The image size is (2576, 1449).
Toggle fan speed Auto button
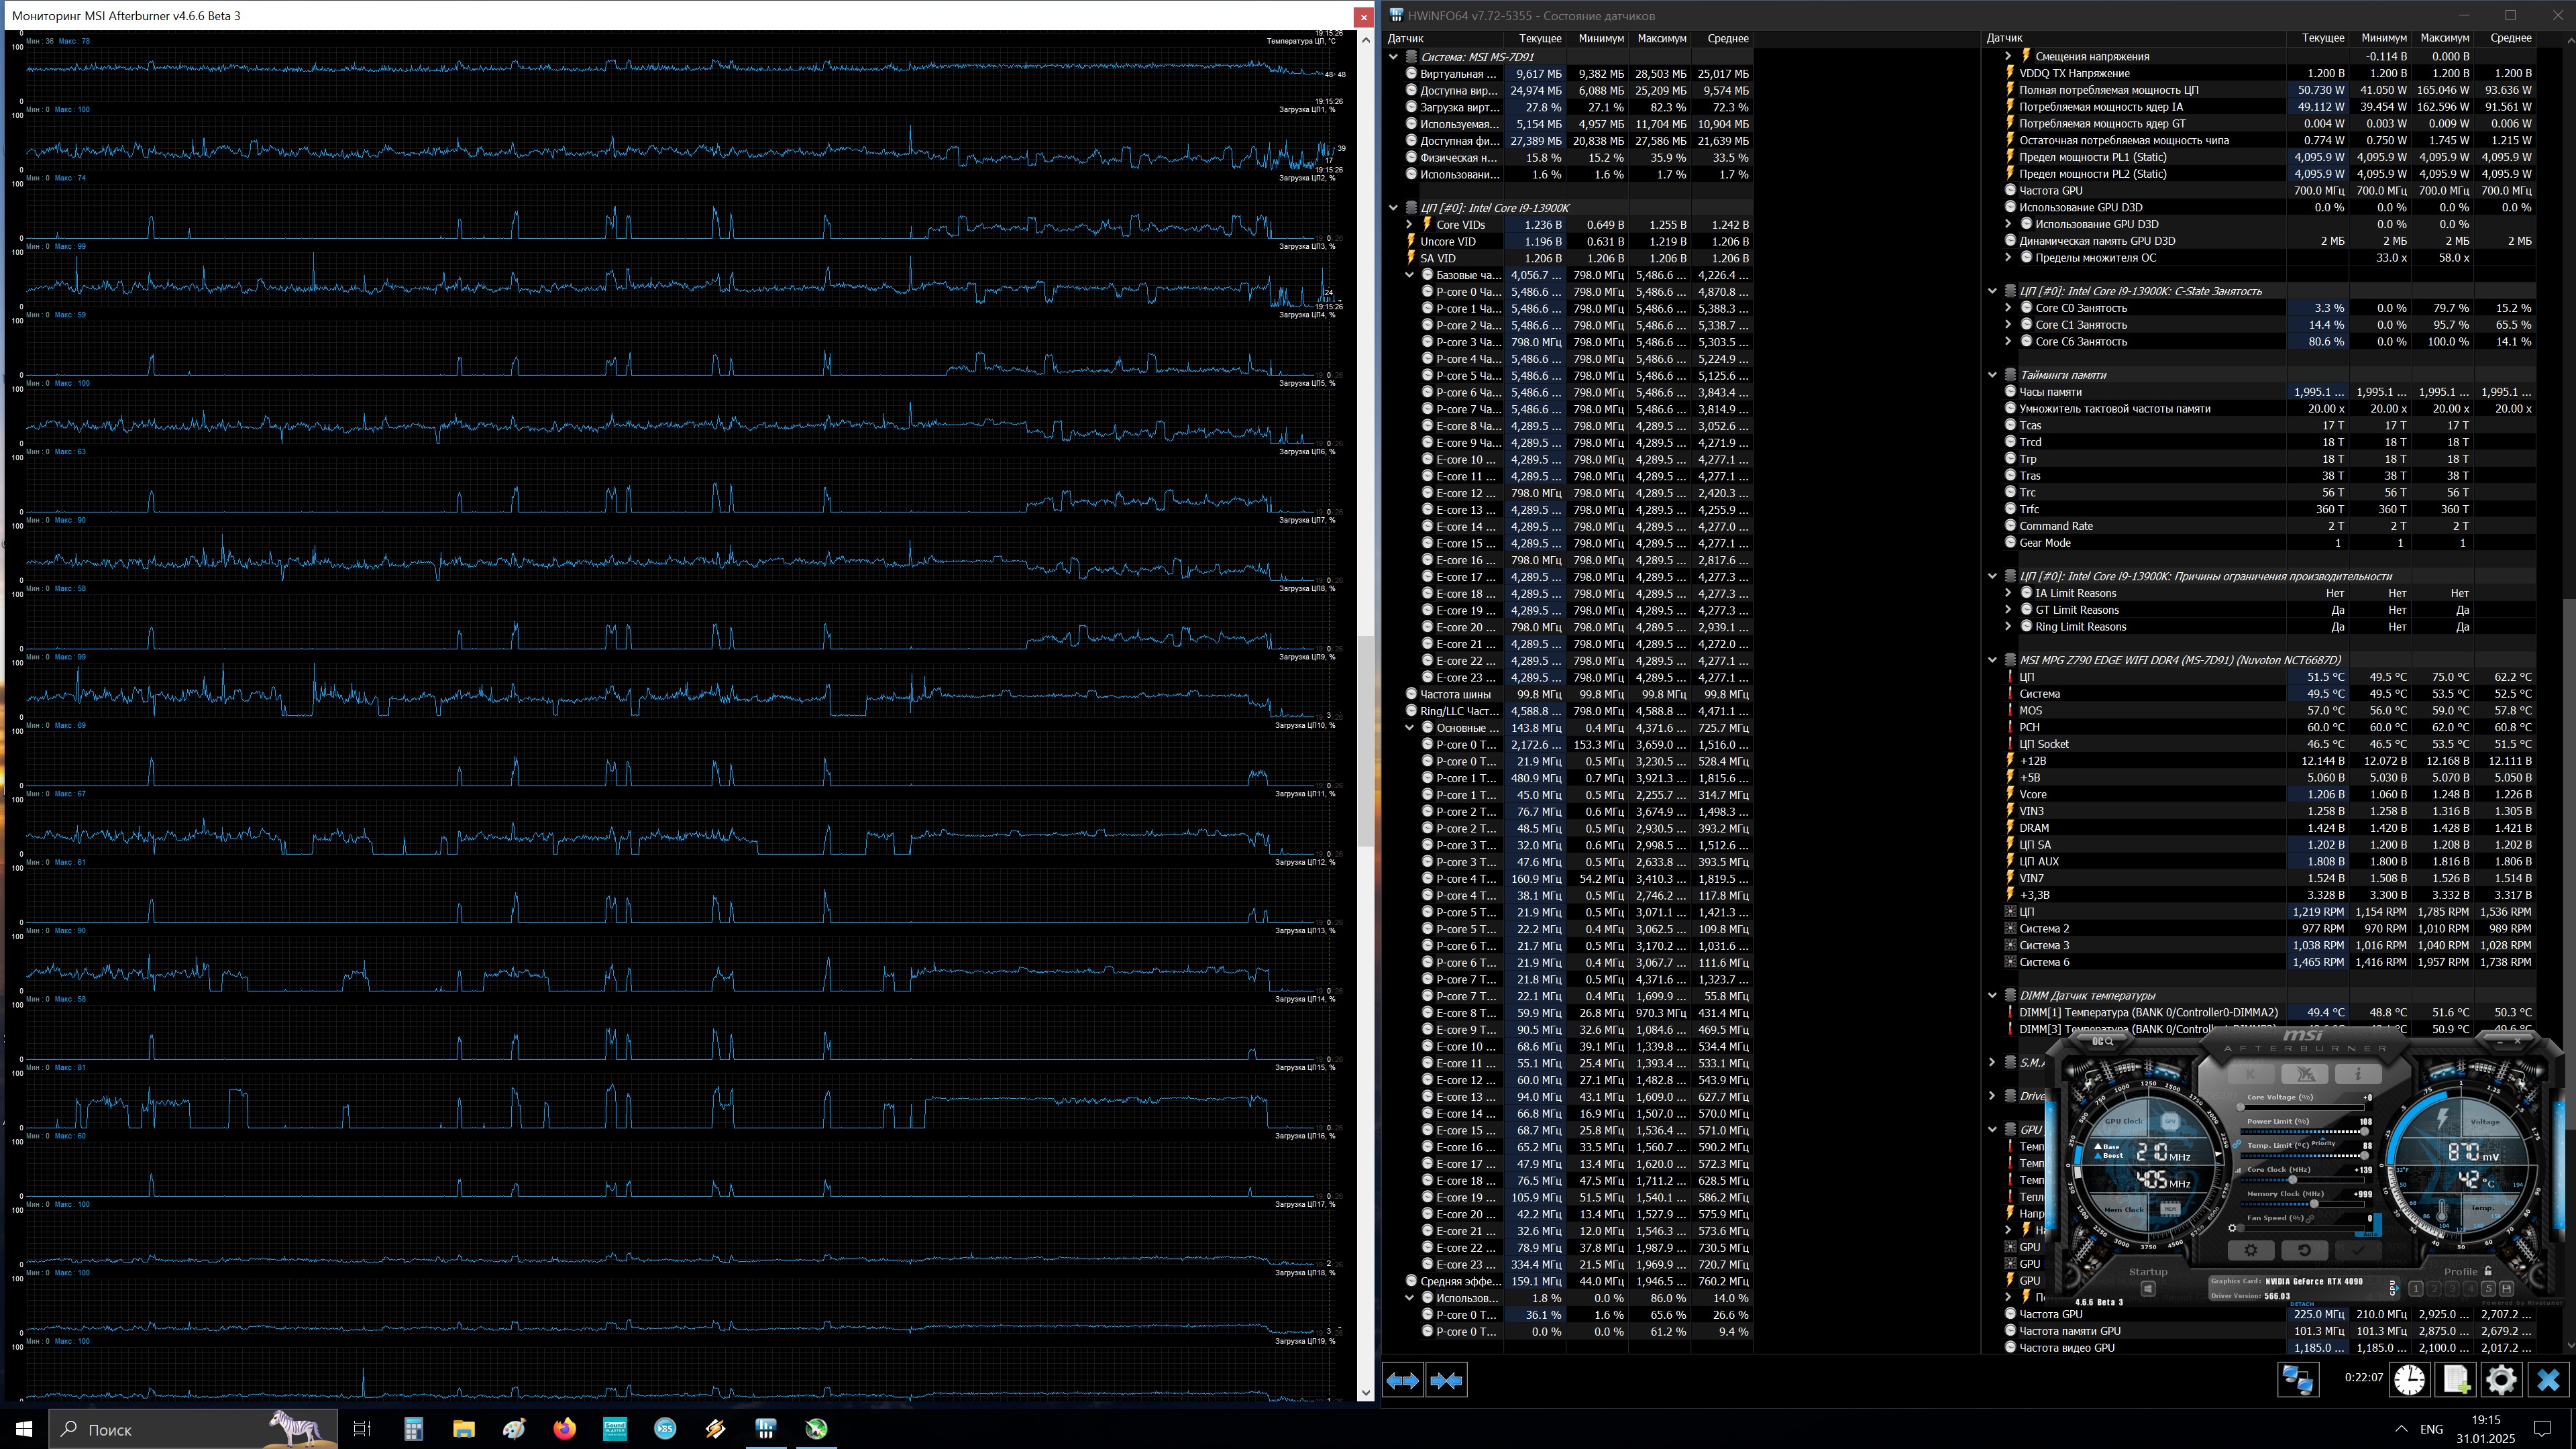tap(2370, 1234)
